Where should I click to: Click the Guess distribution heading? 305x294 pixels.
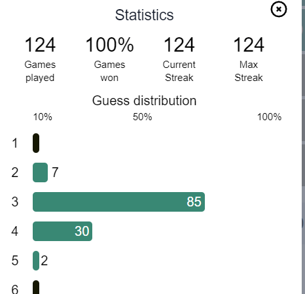point(144,101)
